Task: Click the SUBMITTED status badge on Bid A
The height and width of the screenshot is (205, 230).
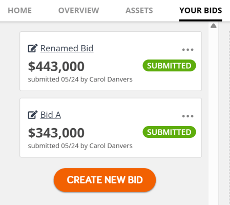Action: [x=169, y=132]
